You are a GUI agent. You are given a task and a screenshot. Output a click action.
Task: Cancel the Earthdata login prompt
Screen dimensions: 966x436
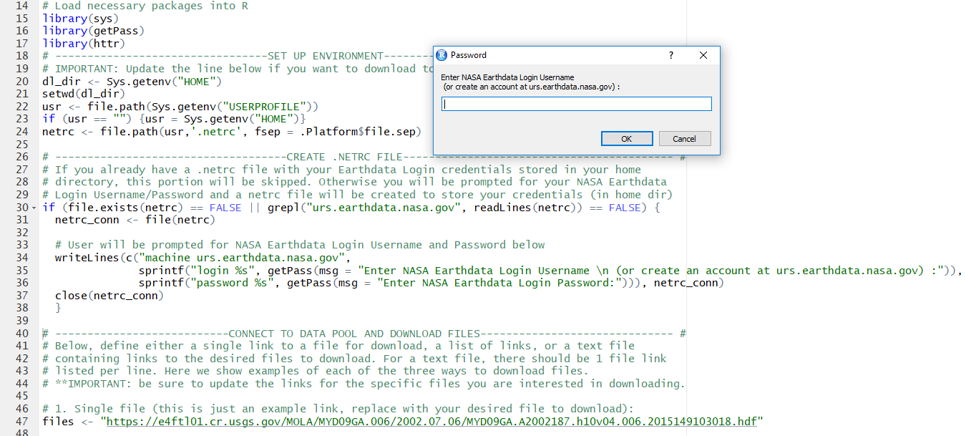683,139
